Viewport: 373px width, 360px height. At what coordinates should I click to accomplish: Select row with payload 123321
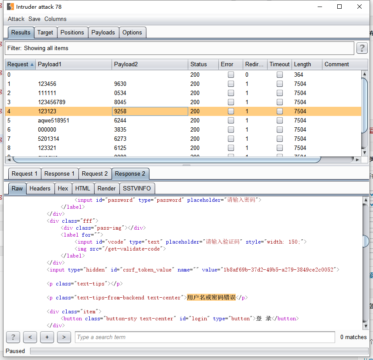click(x=183, y=148)
